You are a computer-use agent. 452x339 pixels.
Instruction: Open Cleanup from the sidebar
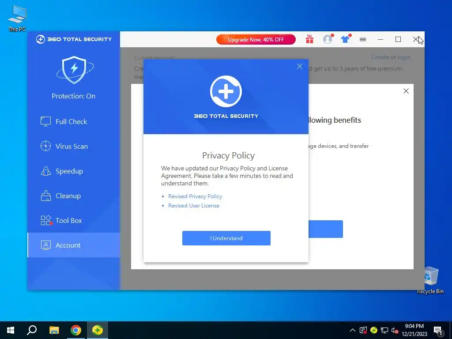(74, 196)
